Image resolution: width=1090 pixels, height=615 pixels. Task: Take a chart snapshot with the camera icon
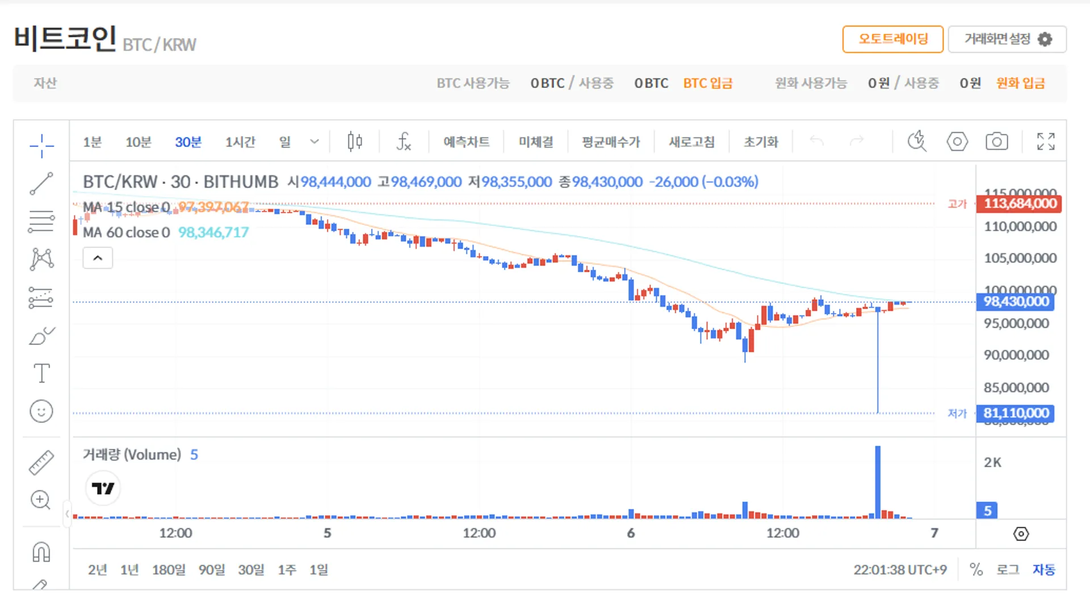(997, 142)
